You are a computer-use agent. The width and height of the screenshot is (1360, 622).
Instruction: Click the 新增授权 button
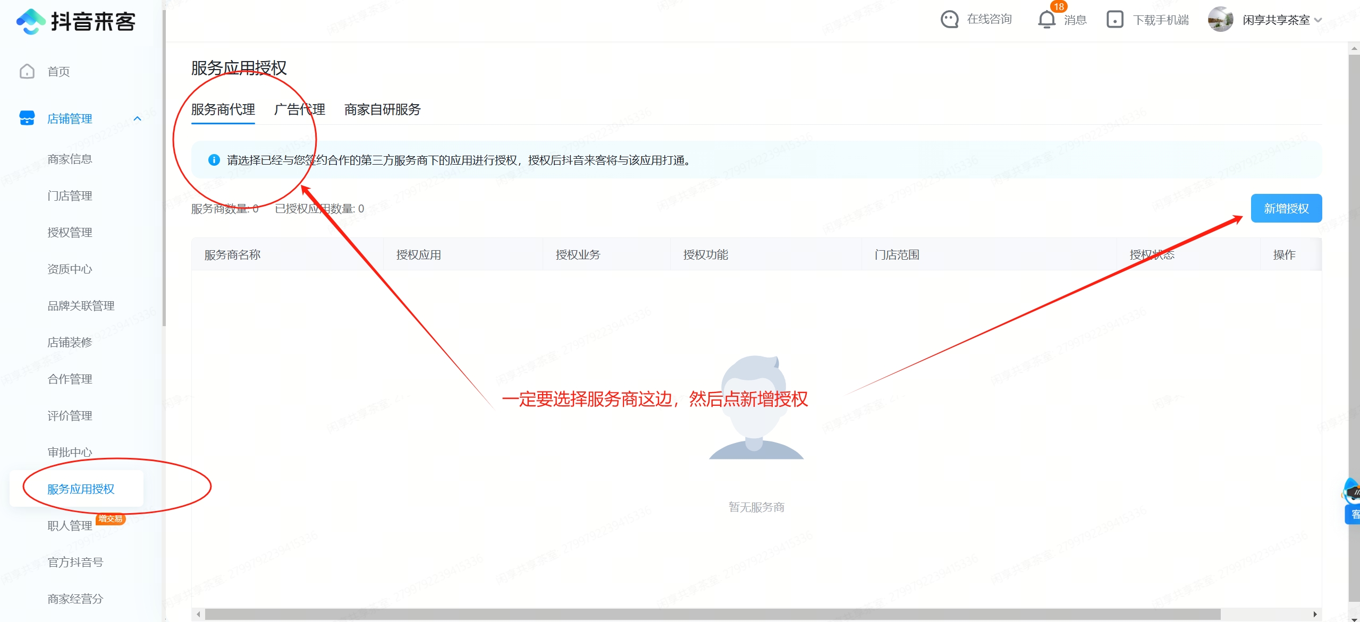click(1287, 208)
